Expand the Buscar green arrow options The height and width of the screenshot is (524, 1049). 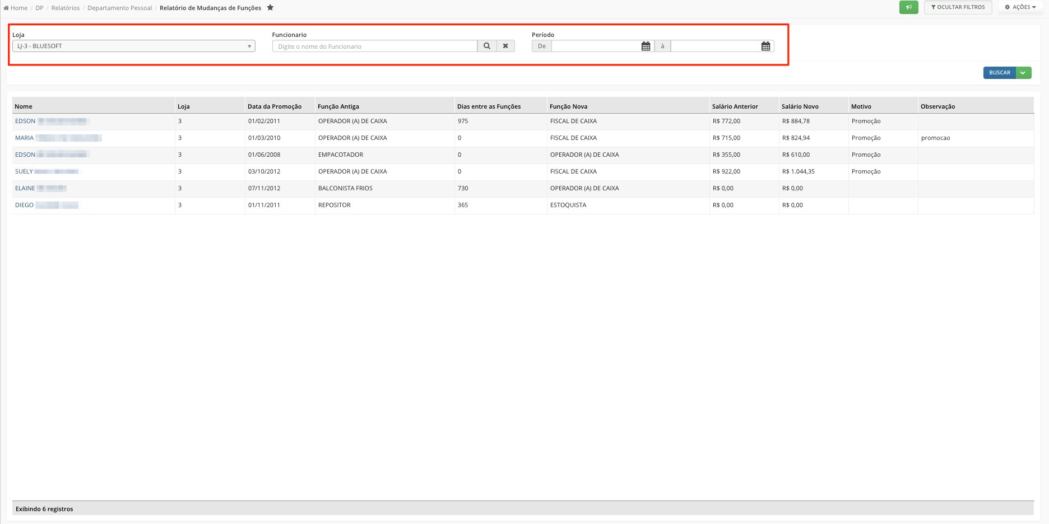[1023, 73]
